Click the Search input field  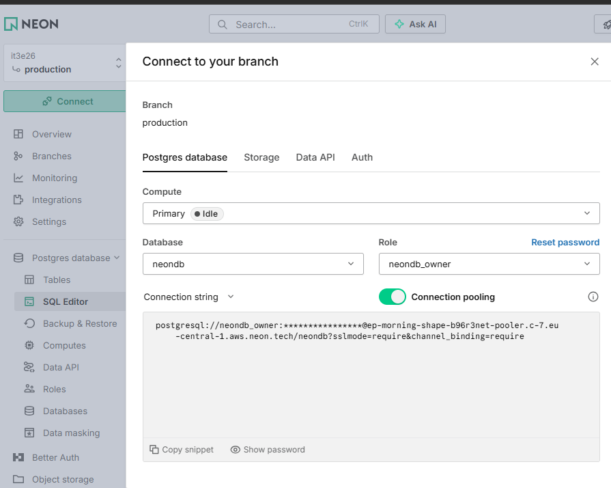(294, 24)
